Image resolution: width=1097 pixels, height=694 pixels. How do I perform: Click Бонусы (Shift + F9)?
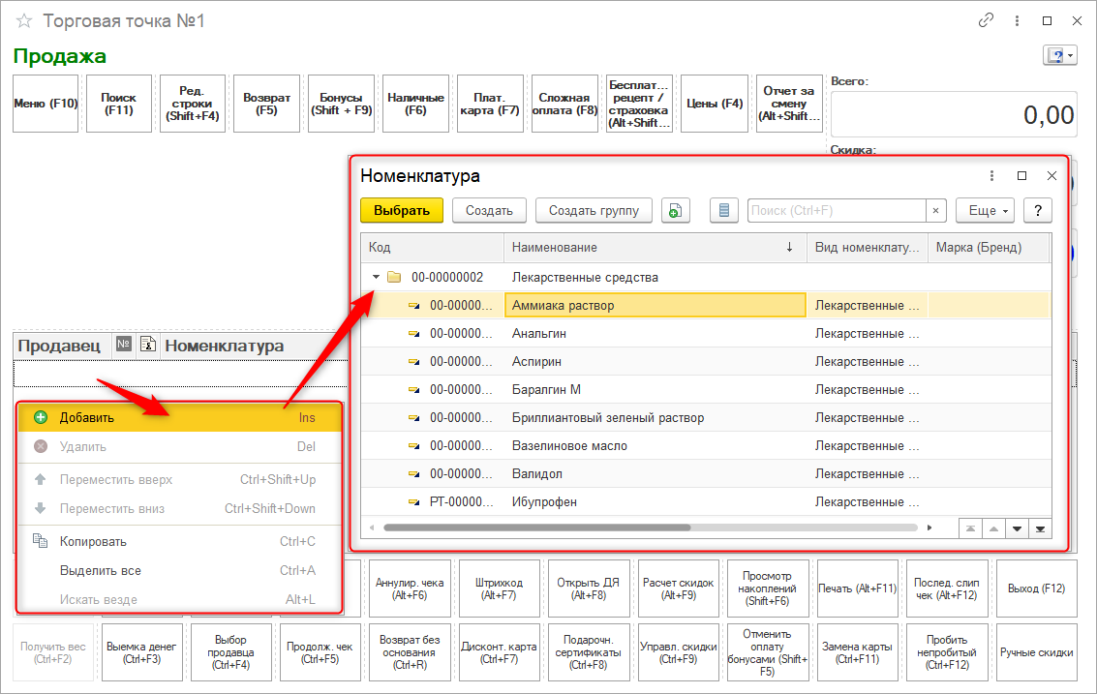pyautogui.click(x=342, y=104)
